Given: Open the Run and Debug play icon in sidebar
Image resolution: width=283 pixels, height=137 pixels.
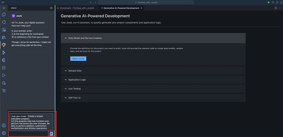Looking at the screenshot, I should click(x=4, y=75).
